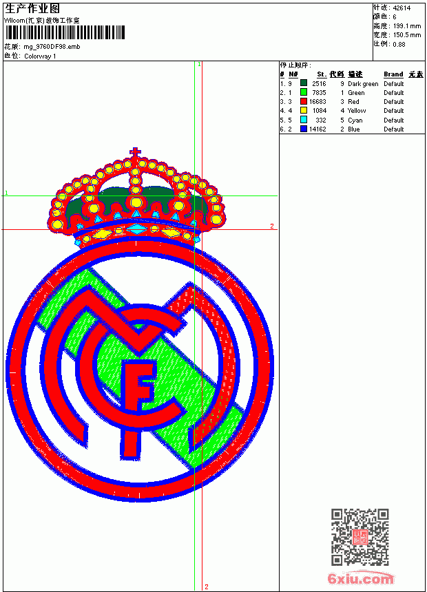This screenshot has width=427, height=592.
Task: Select the file name 'mg_9760DF98.emb'
Action: [52, 47]
